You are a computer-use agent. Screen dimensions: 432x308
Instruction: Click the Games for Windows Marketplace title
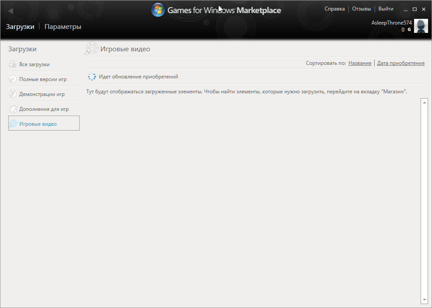click(224, 11)
